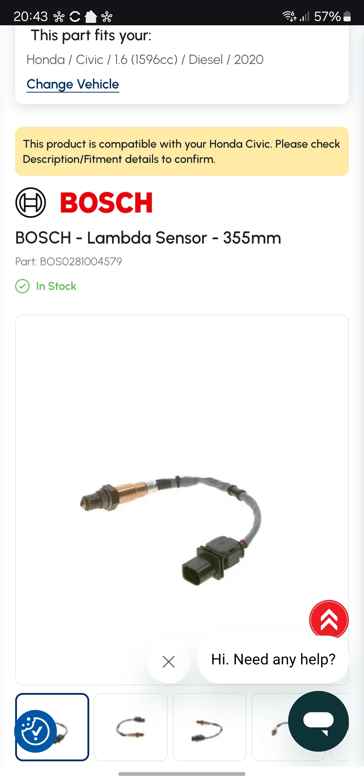Open the dark chat bubble widget
The height and width of the screenshot is (781, 364).
318,721
